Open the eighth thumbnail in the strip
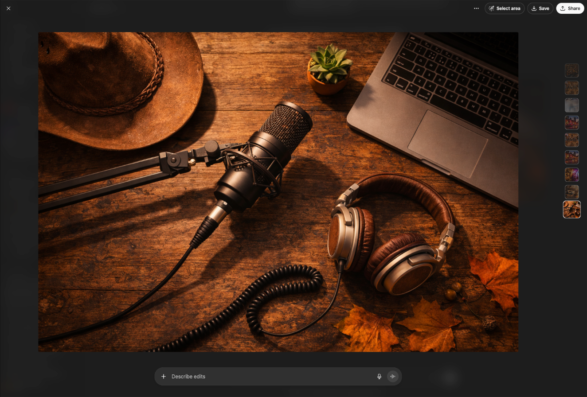This screenshot has height=397, width=587. click(x=572, y=192)
